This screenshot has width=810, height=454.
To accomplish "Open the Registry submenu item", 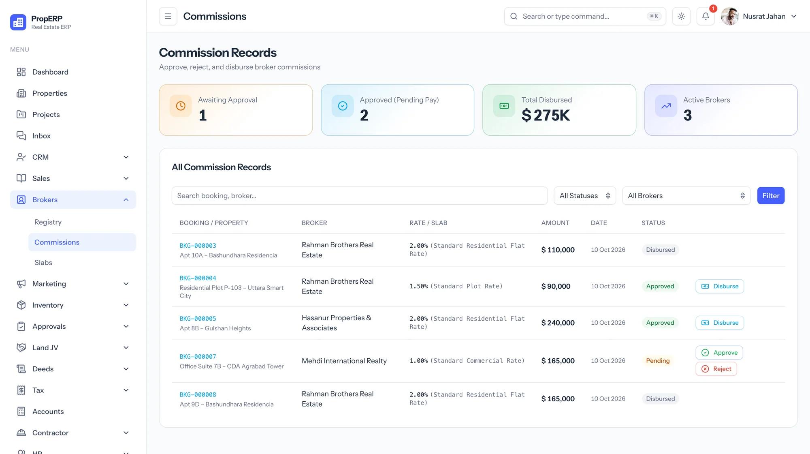I will pyautogui.click(x=82, y=222).
